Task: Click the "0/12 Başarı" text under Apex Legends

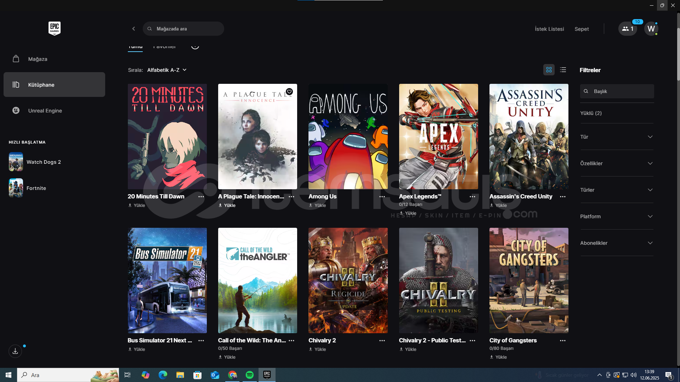Action: click(410, 204)
